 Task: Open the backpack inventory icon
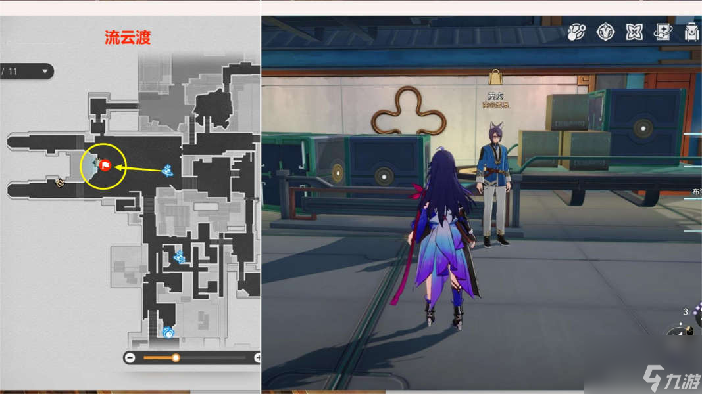pyautogui.click(x=692, y=32)
